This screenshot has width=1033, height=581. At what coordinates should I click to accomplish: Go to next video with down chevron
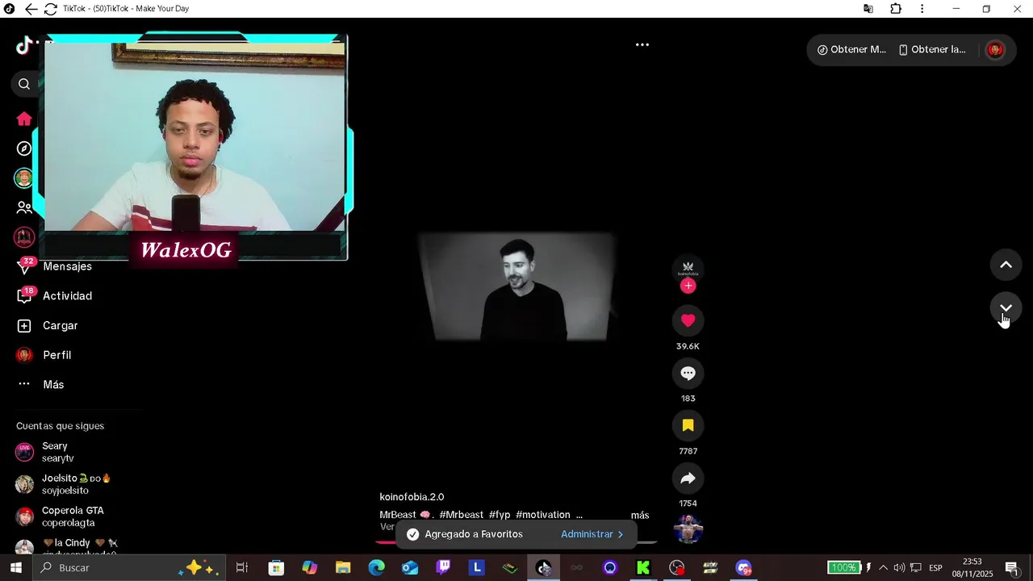(x=1006, y=308)
